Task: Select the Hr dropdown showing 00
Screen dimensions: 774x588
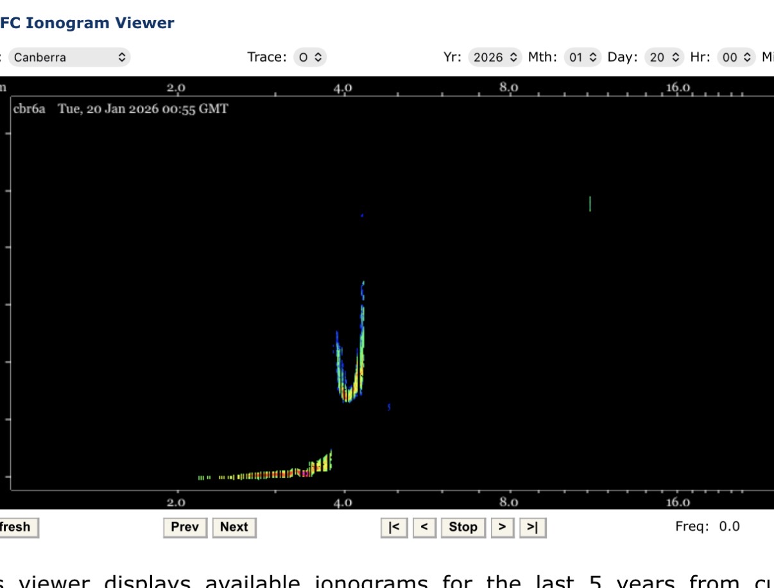Action: coord(736,57)
